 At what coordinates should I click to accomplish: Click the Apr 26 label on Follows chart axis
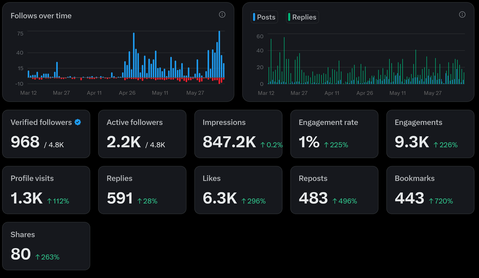pos(127,93)
